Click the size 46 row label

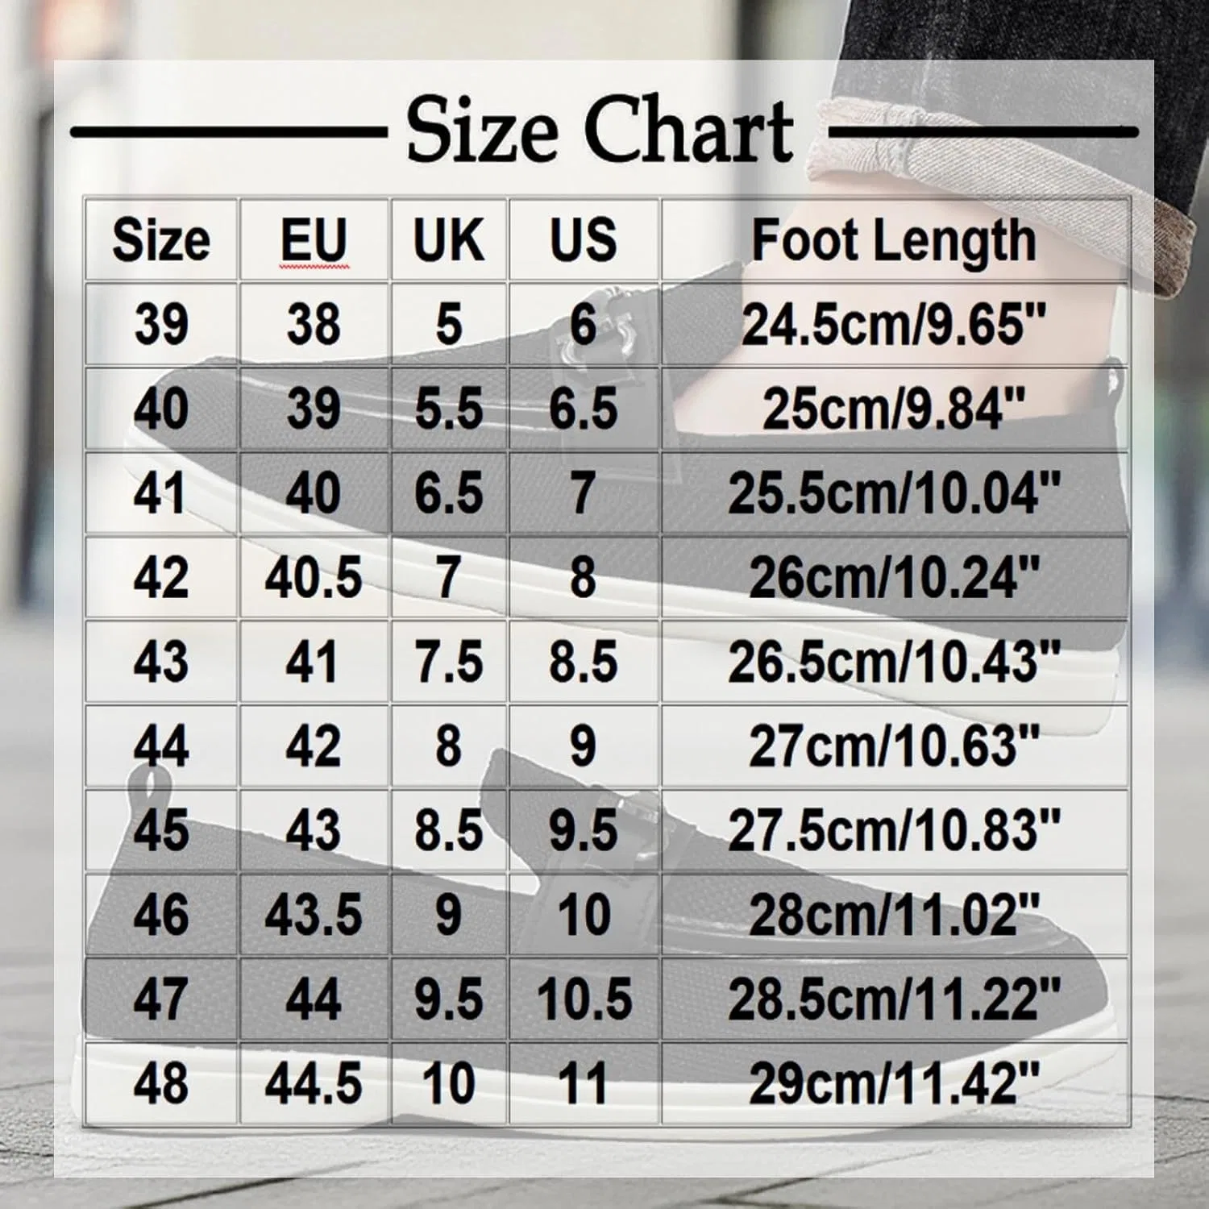pyautogui.click(x=161, y=915)
